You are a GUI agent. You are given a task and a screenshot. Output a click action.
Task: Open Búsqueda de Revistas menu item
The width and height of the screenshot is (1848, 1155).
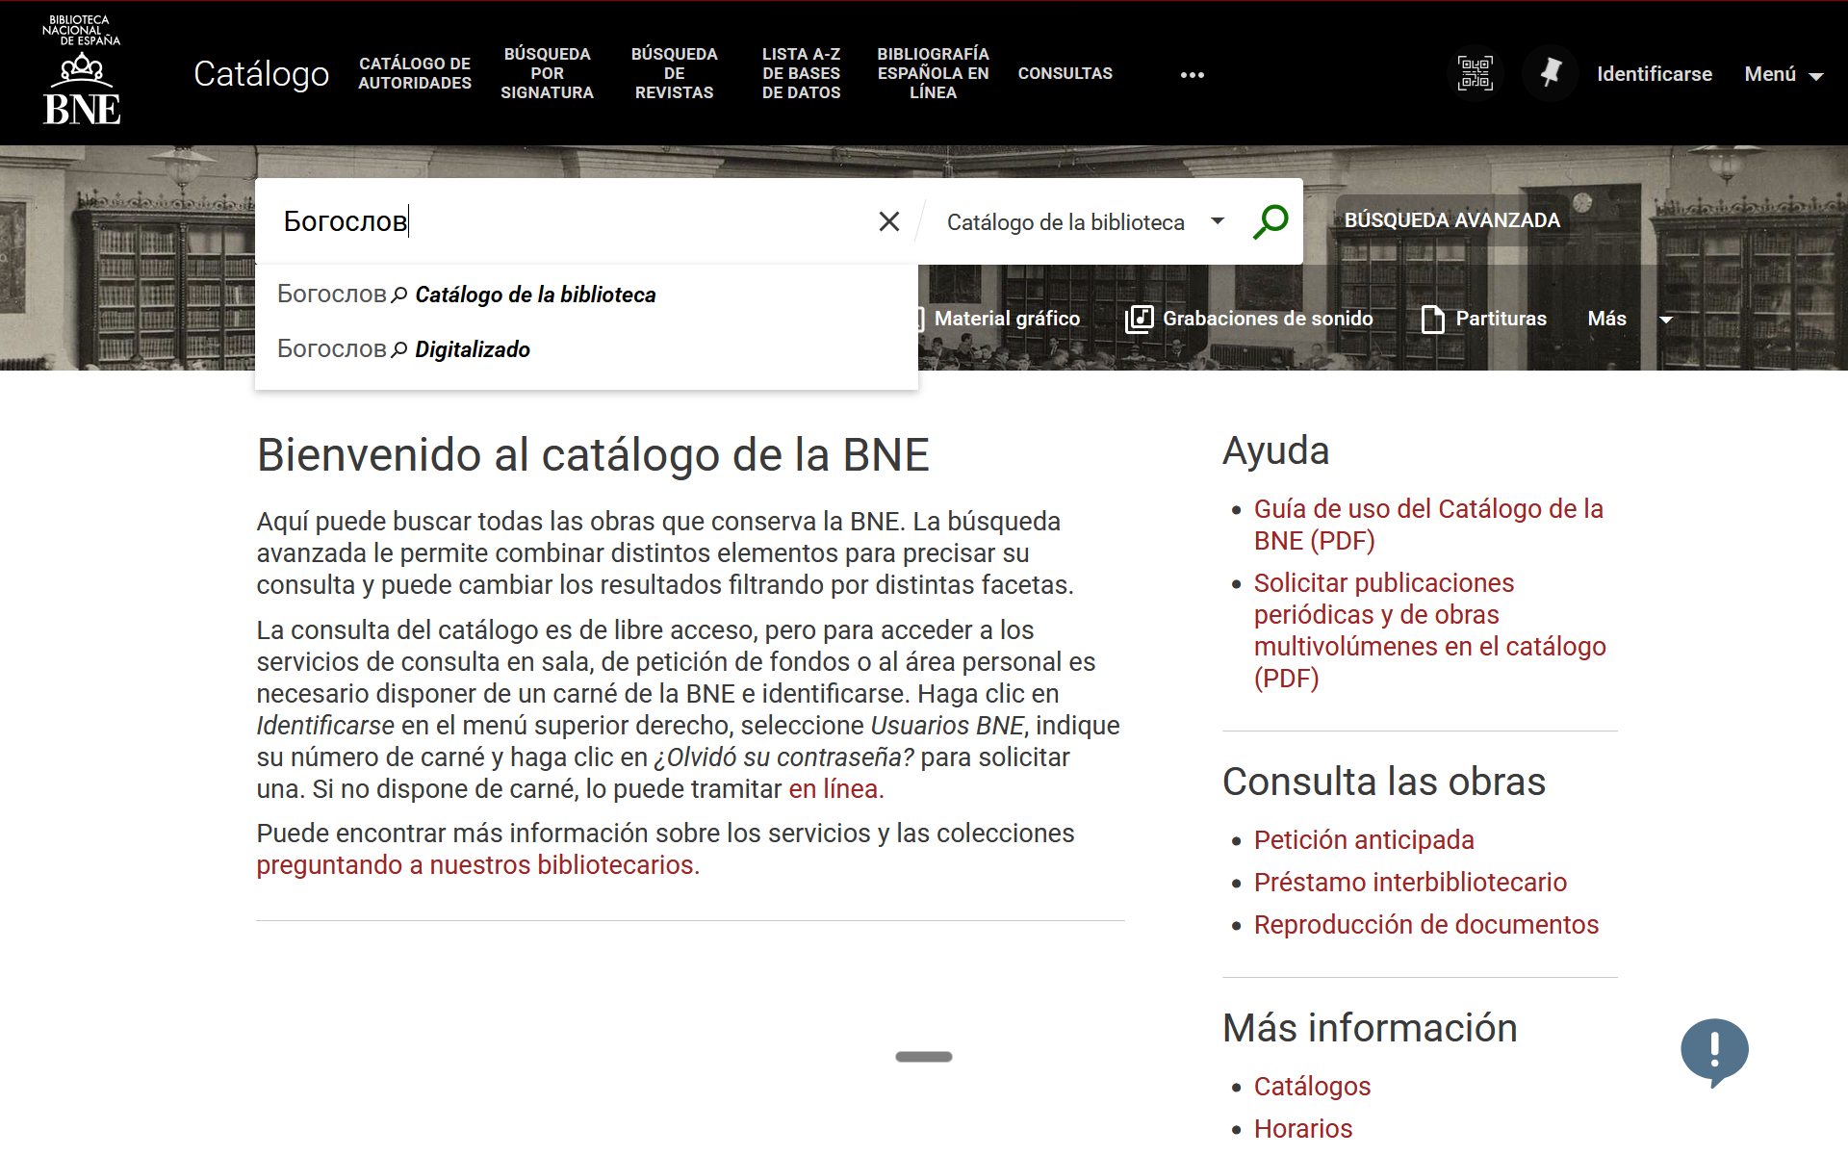[674, 73]
